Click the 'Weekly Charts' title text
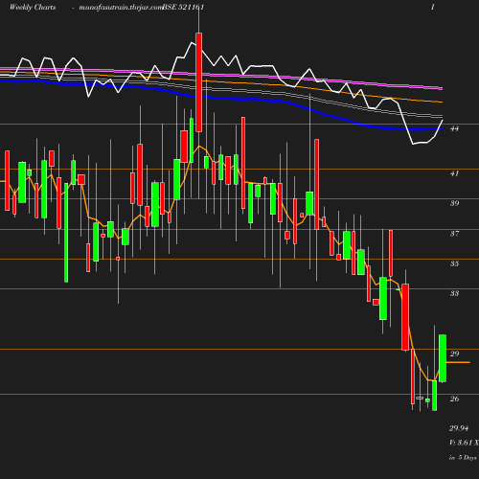 tap(33, 7)
